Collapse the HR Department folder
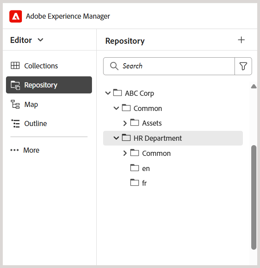 (x=116, y=138)
